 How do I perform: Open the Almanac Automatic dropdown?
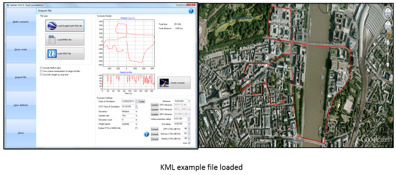182,101
